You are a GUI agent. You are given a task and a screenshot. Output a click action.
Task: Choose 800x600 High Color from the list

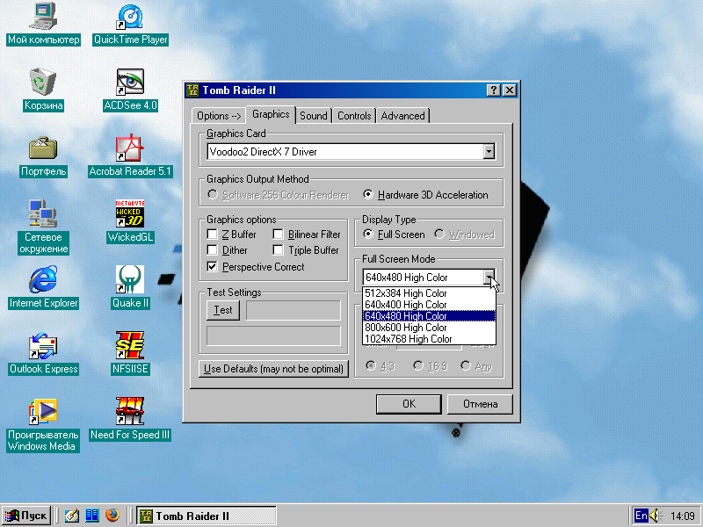406,328
